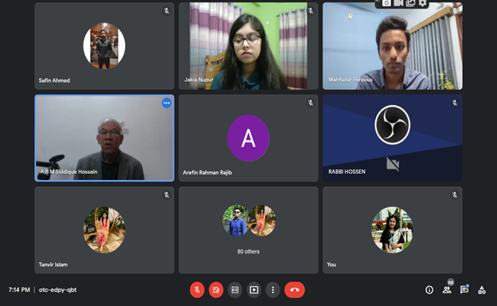Toggle closed captions with the CC button
Screen dimensions: 497x306
tap(235, 290)
